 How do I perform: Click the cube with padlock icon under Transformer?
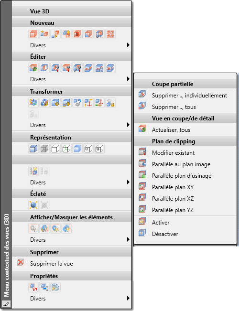tap(110, 103)
